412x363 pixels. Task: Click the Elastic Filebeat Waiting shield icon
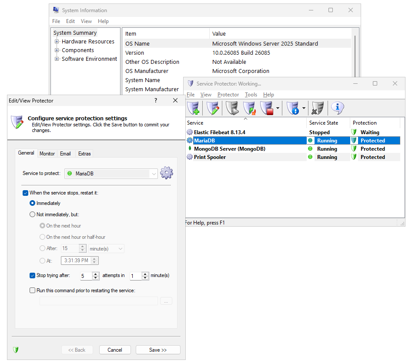(354, 132)
